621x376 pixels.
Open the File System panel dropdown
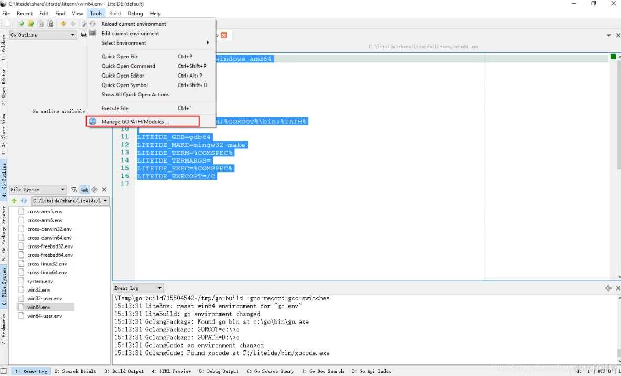click(37, 190)
